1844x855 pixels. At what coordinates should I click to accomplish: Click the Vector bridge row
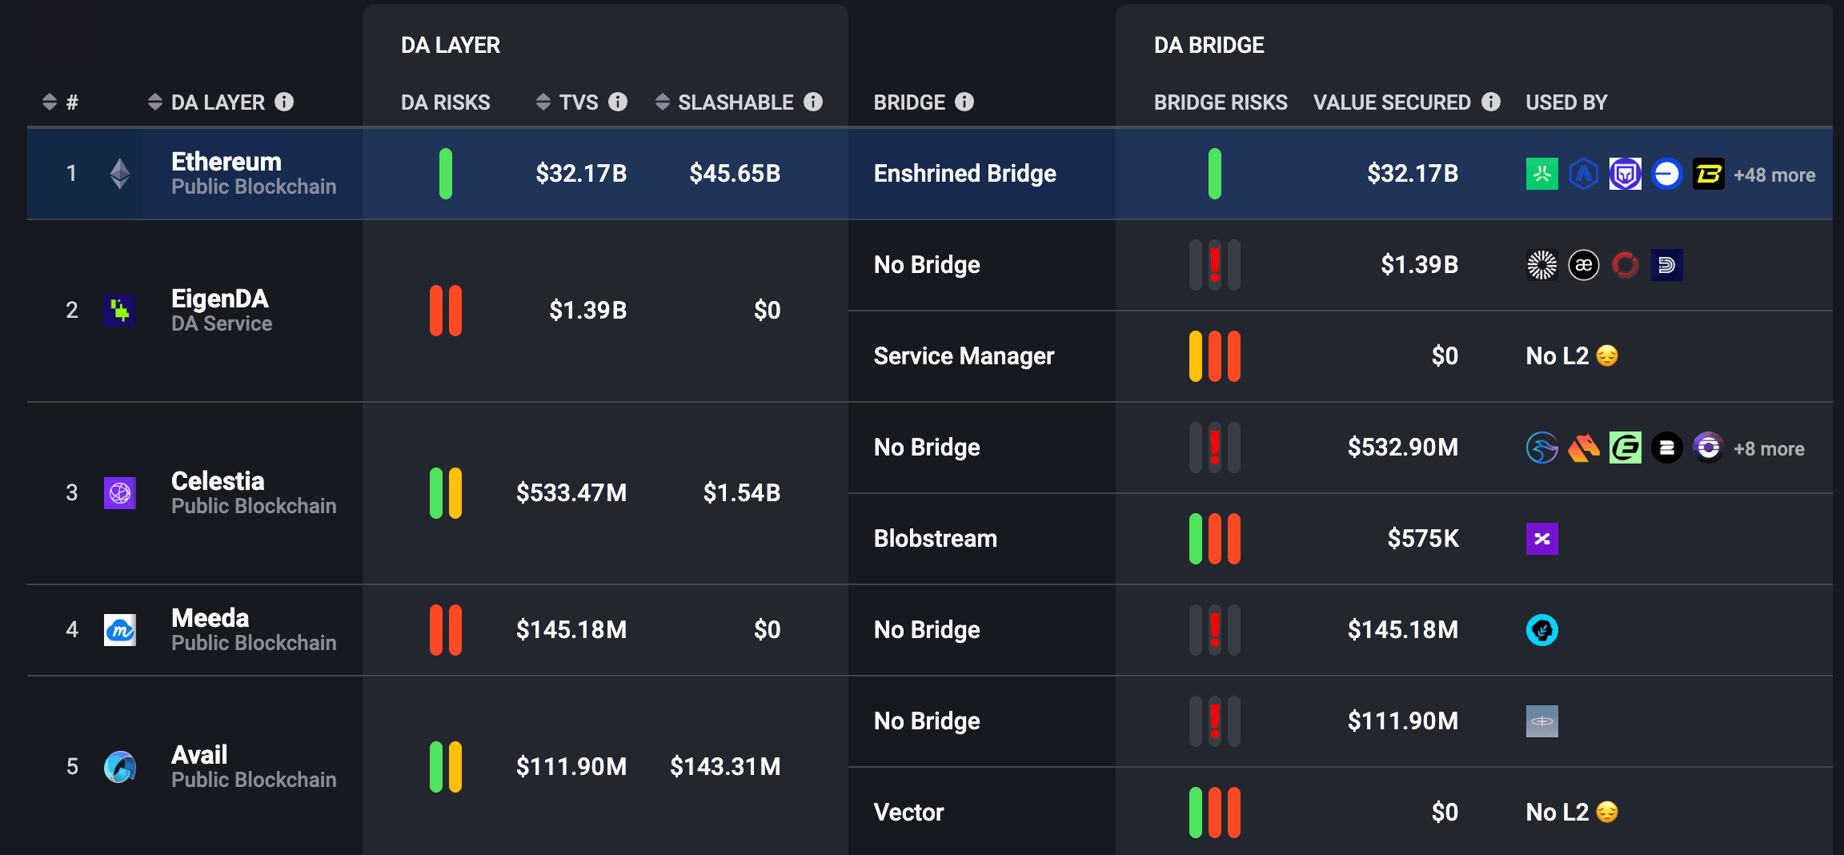[909, 813]
